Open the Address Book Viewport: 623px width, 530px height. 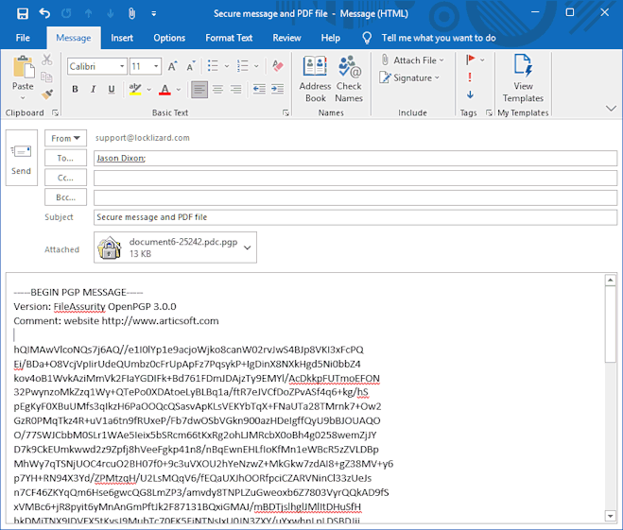point(315,79)
